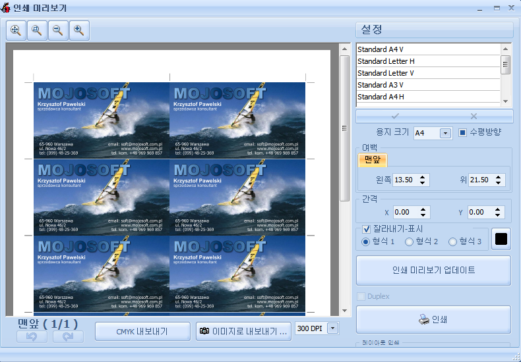The image size is (521, 362).
Task: Select the 맨앞 margin tab
Action: tap(373, 160)
